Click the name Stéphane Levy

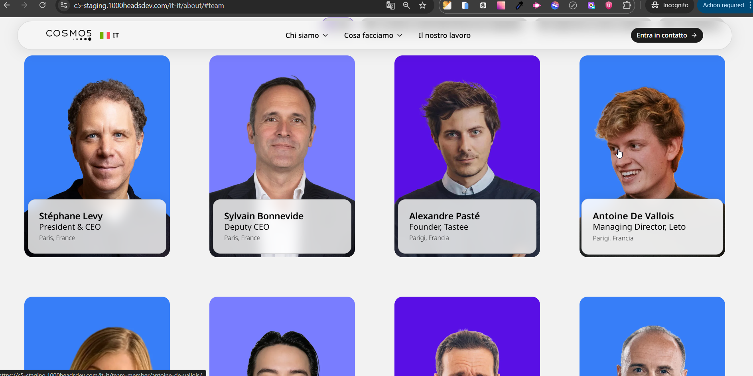[x=71, y=216]
